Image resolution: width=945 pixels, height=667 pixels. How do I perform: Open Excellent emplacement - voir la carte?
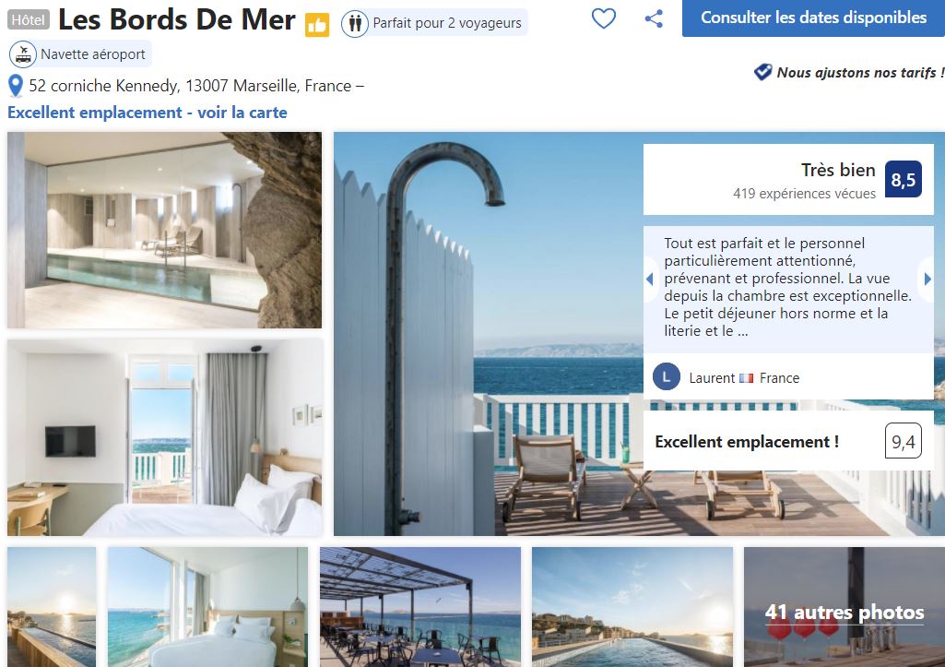click(148, 113)
